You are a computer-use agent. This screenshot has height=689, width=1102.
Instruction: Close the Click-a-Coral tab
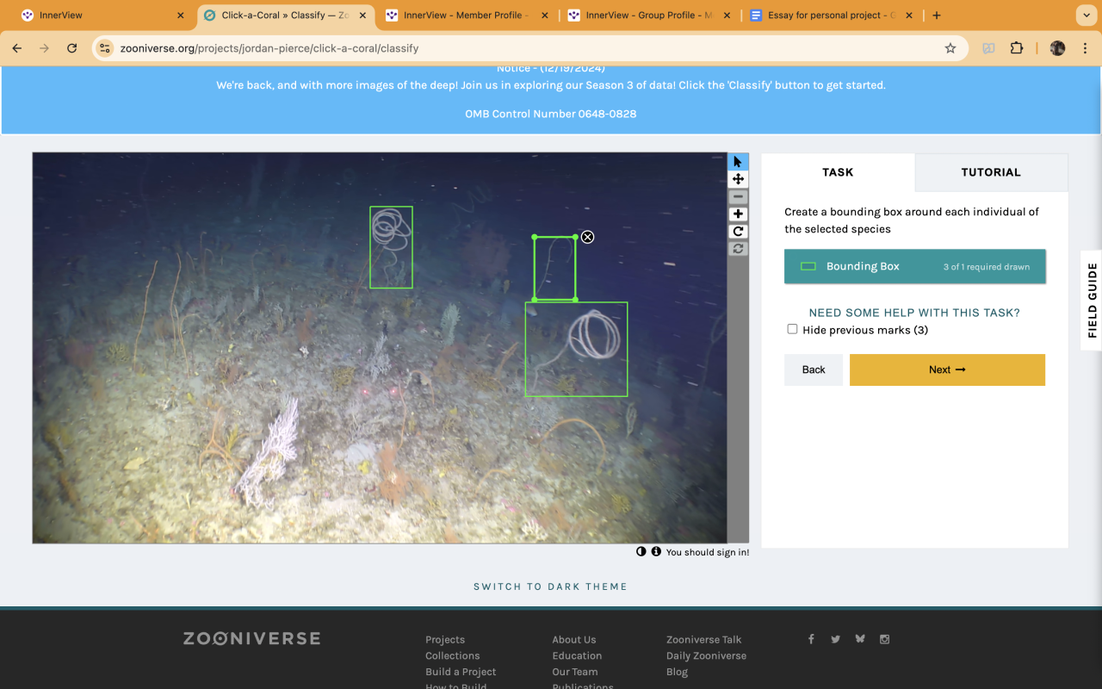[362, 16]
